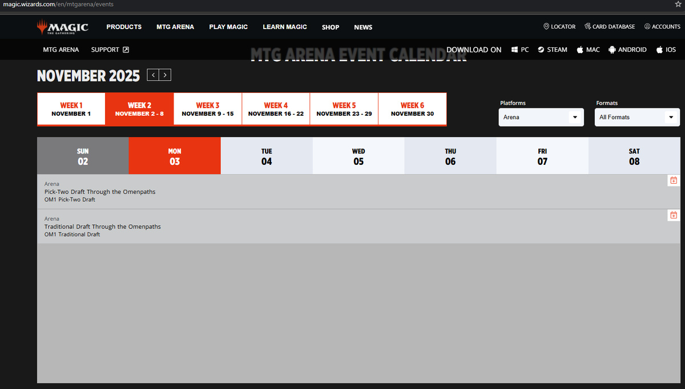Select the WED 05 day column header

(358, 156)
